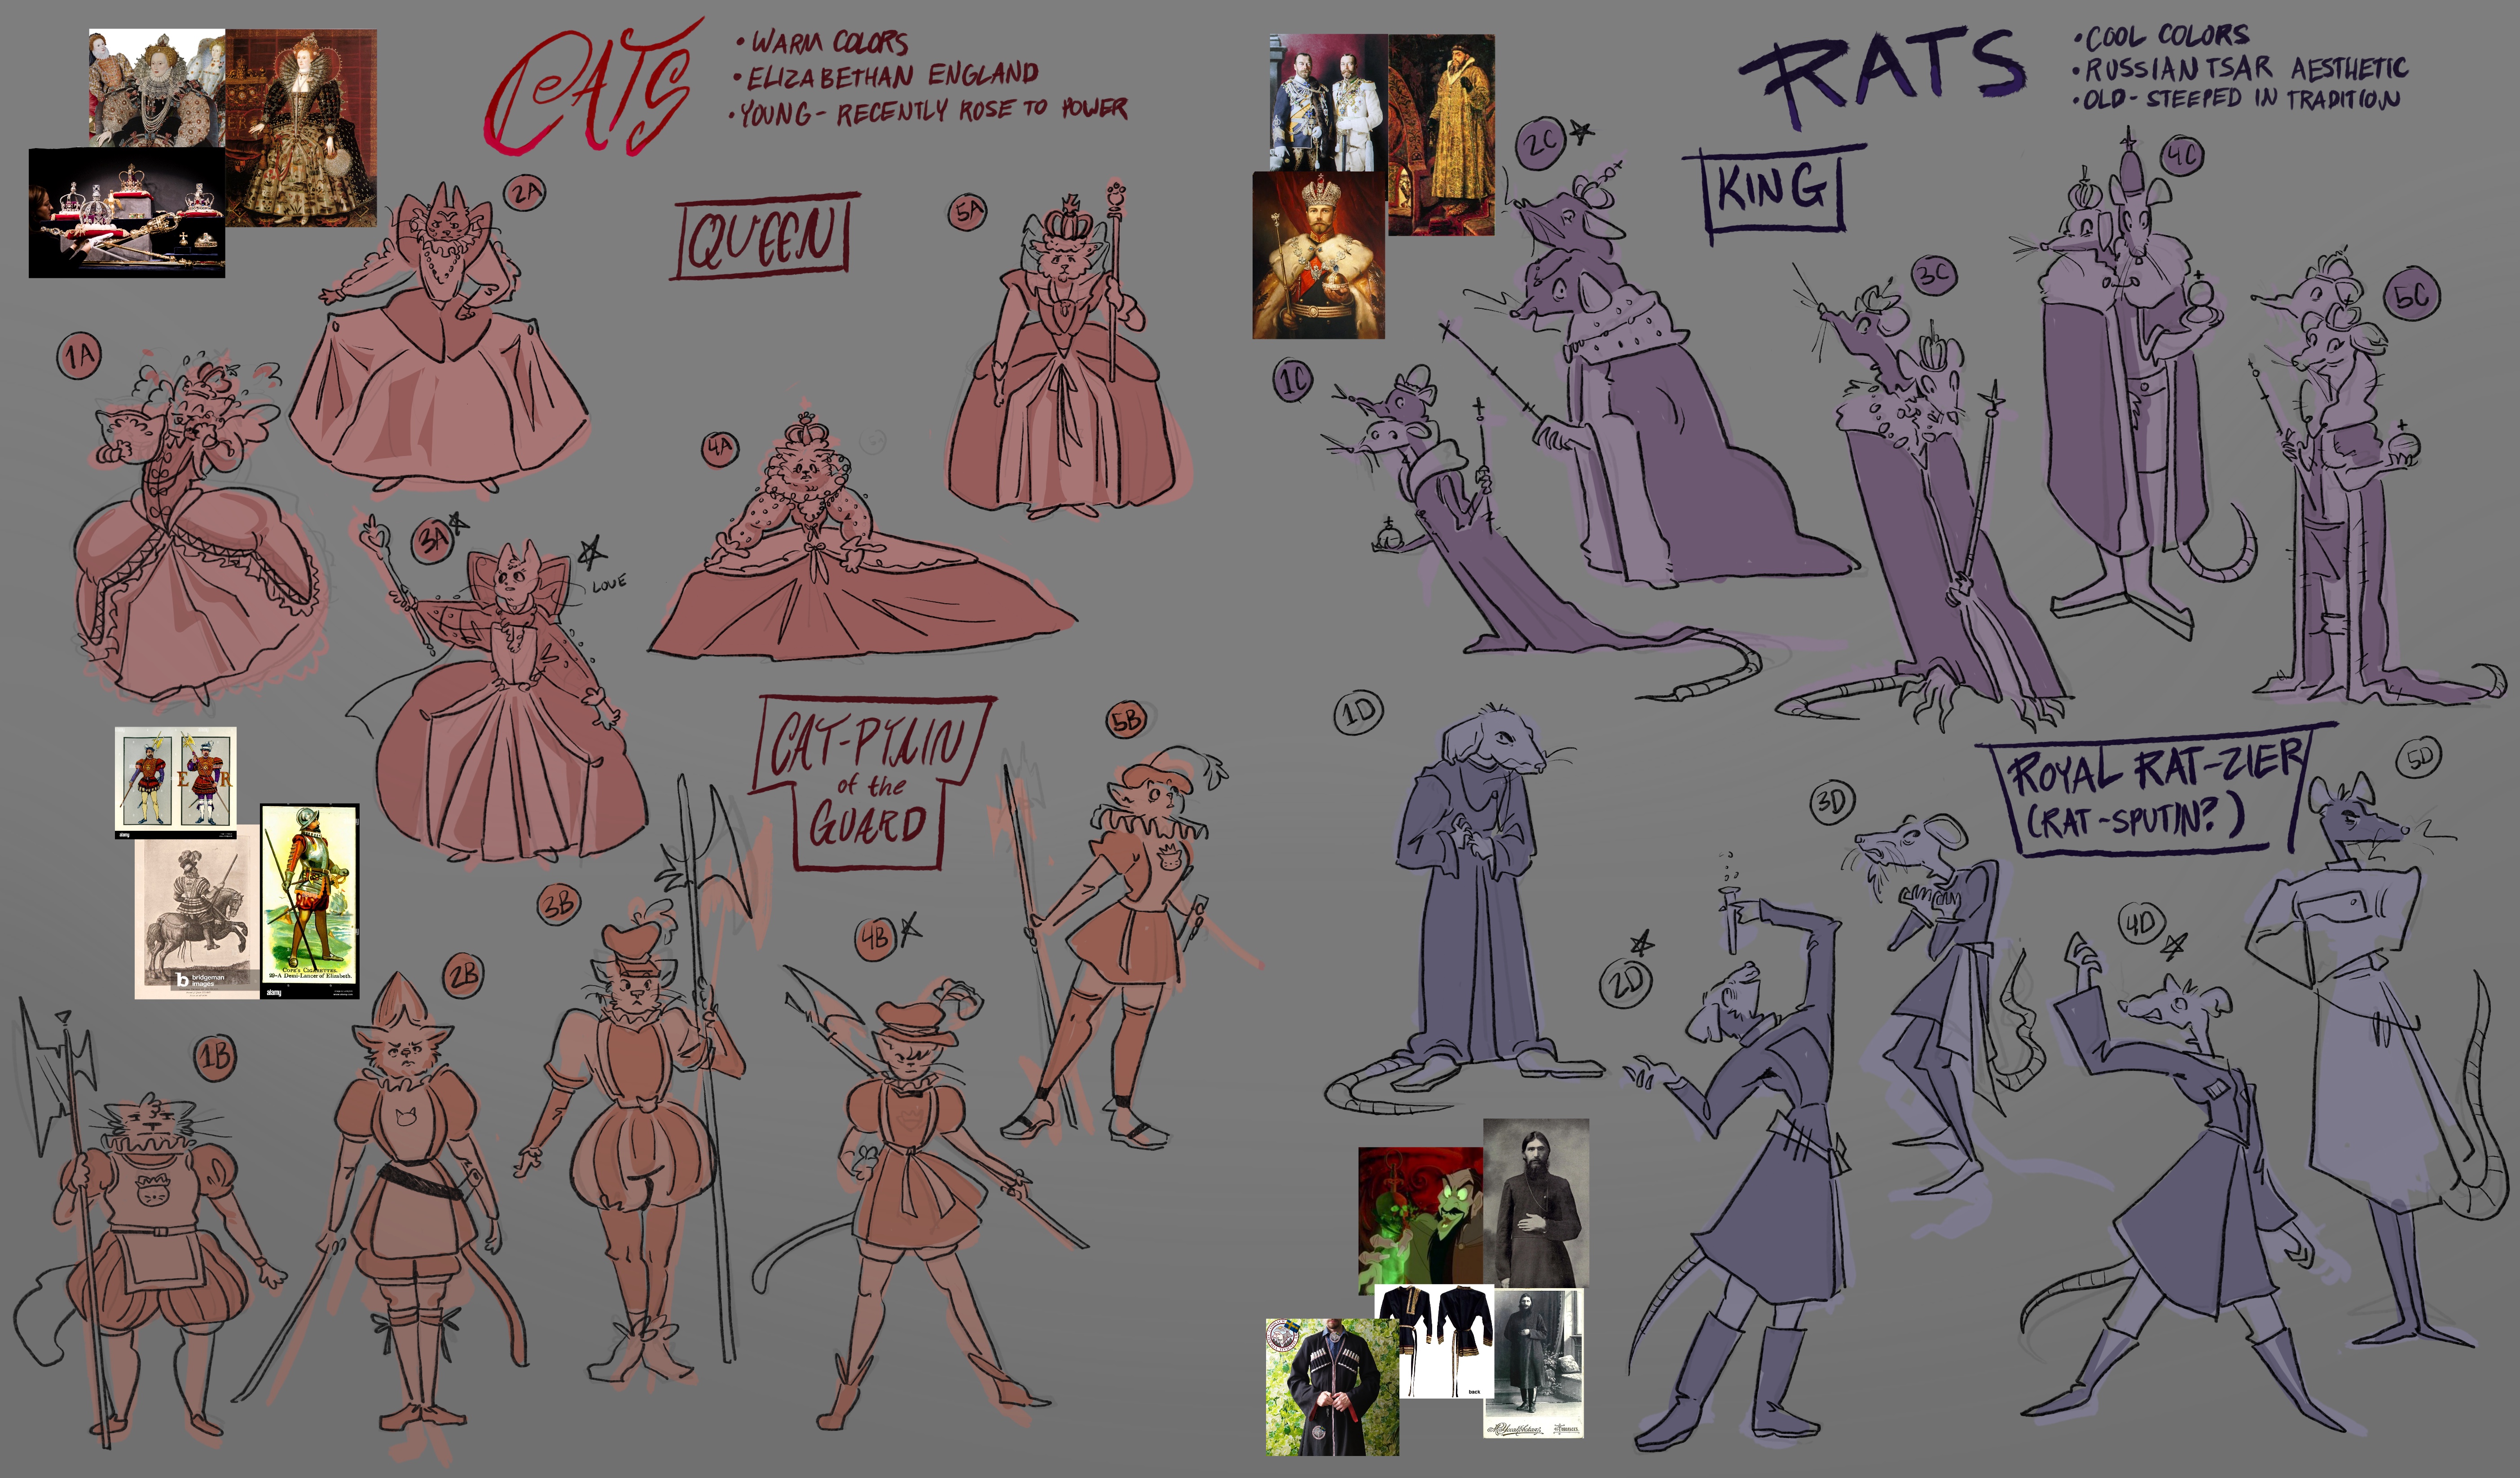The height and width of the screenshot is (1478, 2520).
Task: Click the circled 5A label
Action: pos(967,212)
